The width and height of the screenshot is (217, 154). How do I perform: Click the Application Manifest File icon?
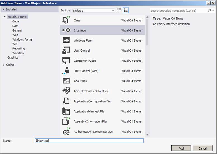tap(66, 111)
